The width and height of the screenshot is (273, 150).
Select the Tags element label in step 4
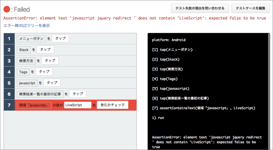[x=23, y=72]
